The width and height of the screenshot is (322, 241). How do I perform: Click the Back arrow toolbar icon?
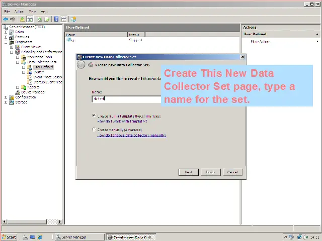(6, 19)
